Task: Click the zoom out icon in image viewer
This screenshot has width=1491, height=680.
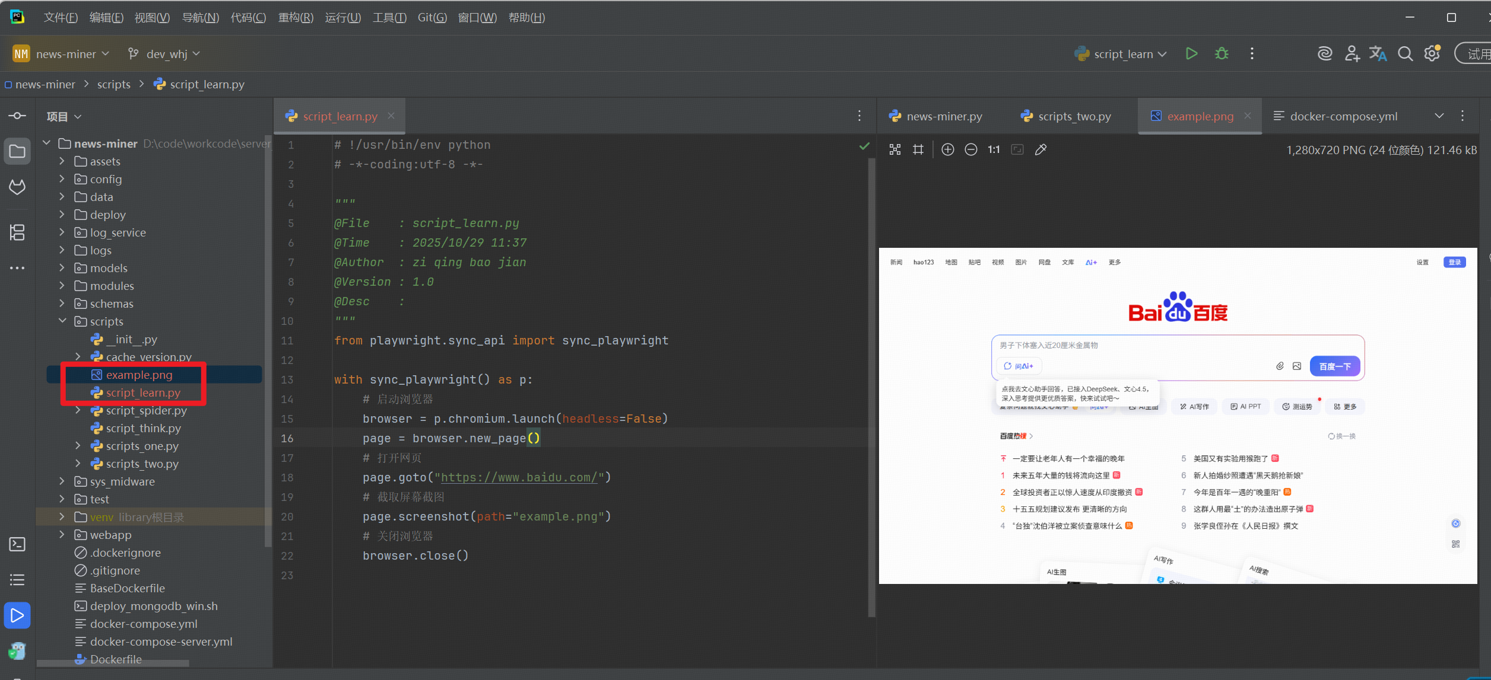Action: click(x=971, y=150)
